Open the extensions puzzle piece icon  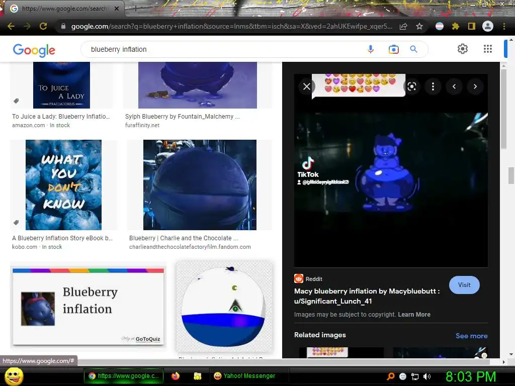[455, 26]
